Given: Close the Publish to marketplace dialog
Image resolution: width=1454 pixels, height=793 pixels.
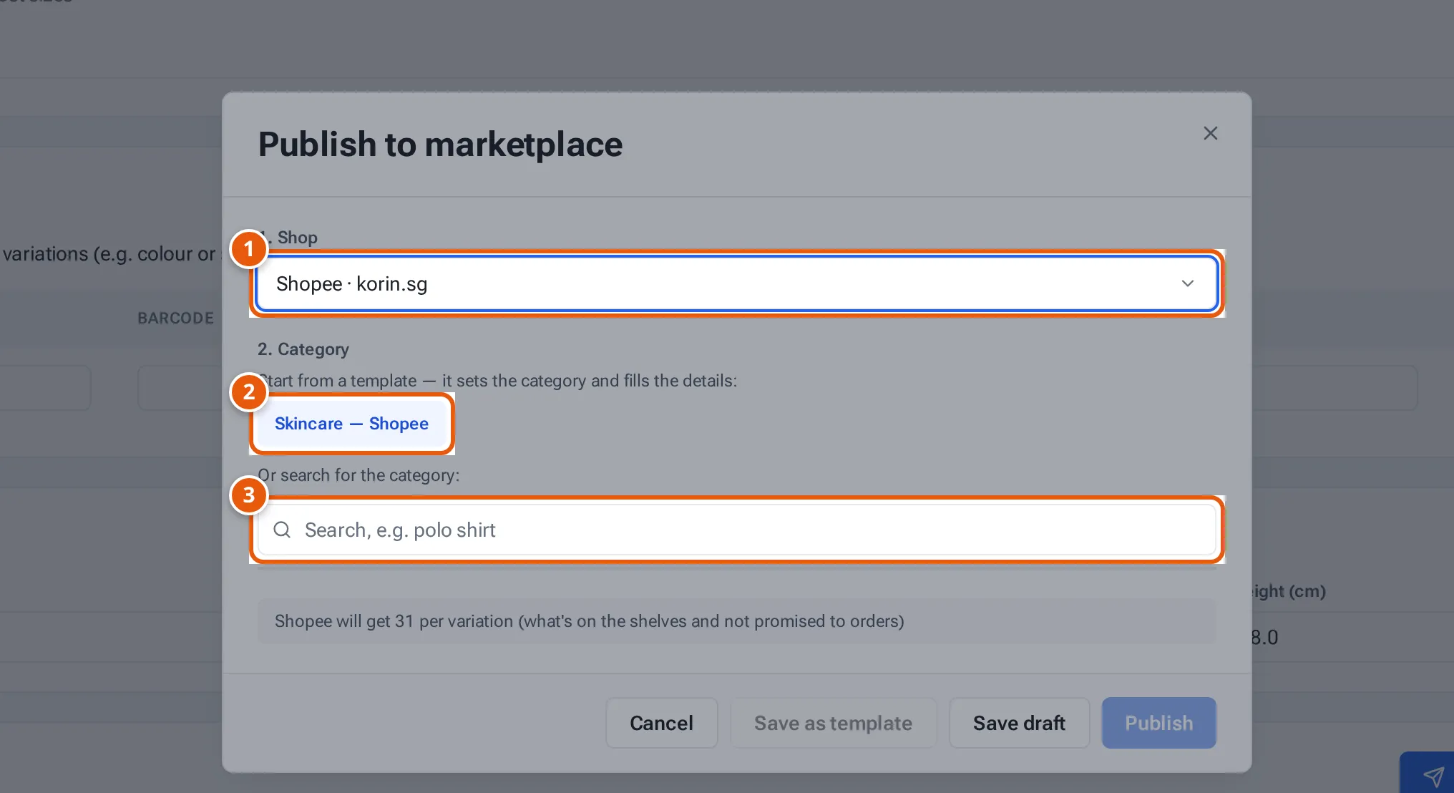Looking at the screenshot, I should point(1210,133).
